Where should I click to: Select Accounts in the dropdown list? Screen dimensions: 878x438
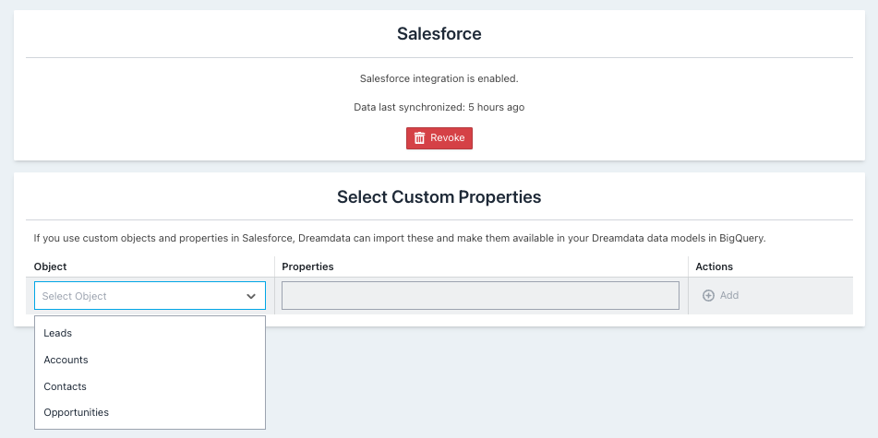(x=150, y=360)
